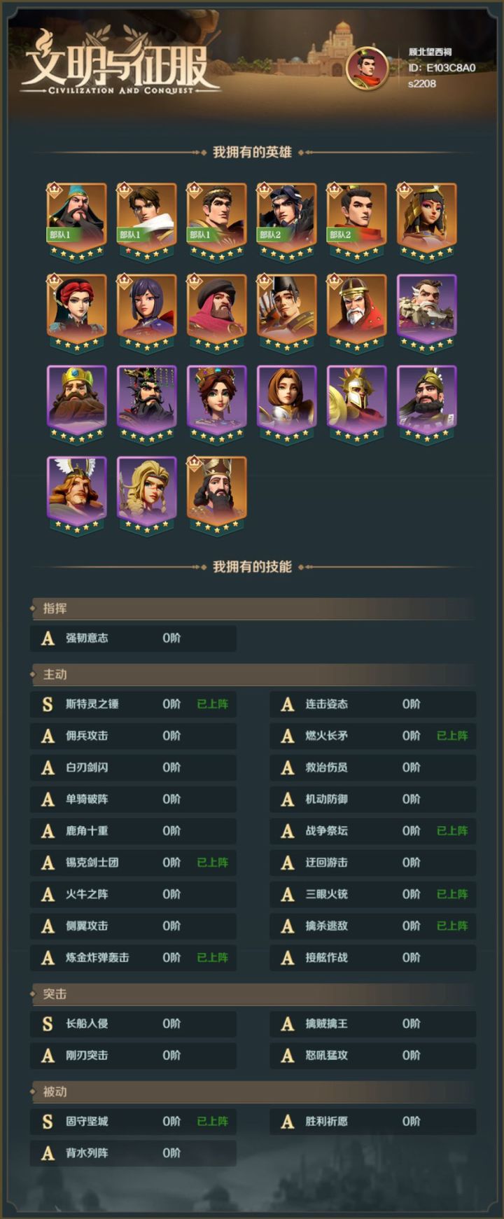The height and width of the screenshot is (1219, 504).
Task: Select the winged-helmet Viking hero portrait
Action: [77, 494]
